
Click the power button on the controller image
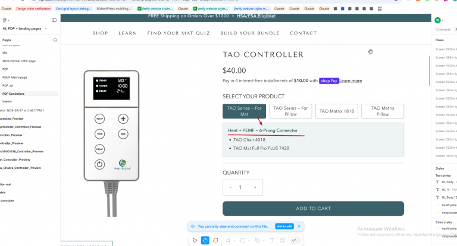[x=100, y=164]
